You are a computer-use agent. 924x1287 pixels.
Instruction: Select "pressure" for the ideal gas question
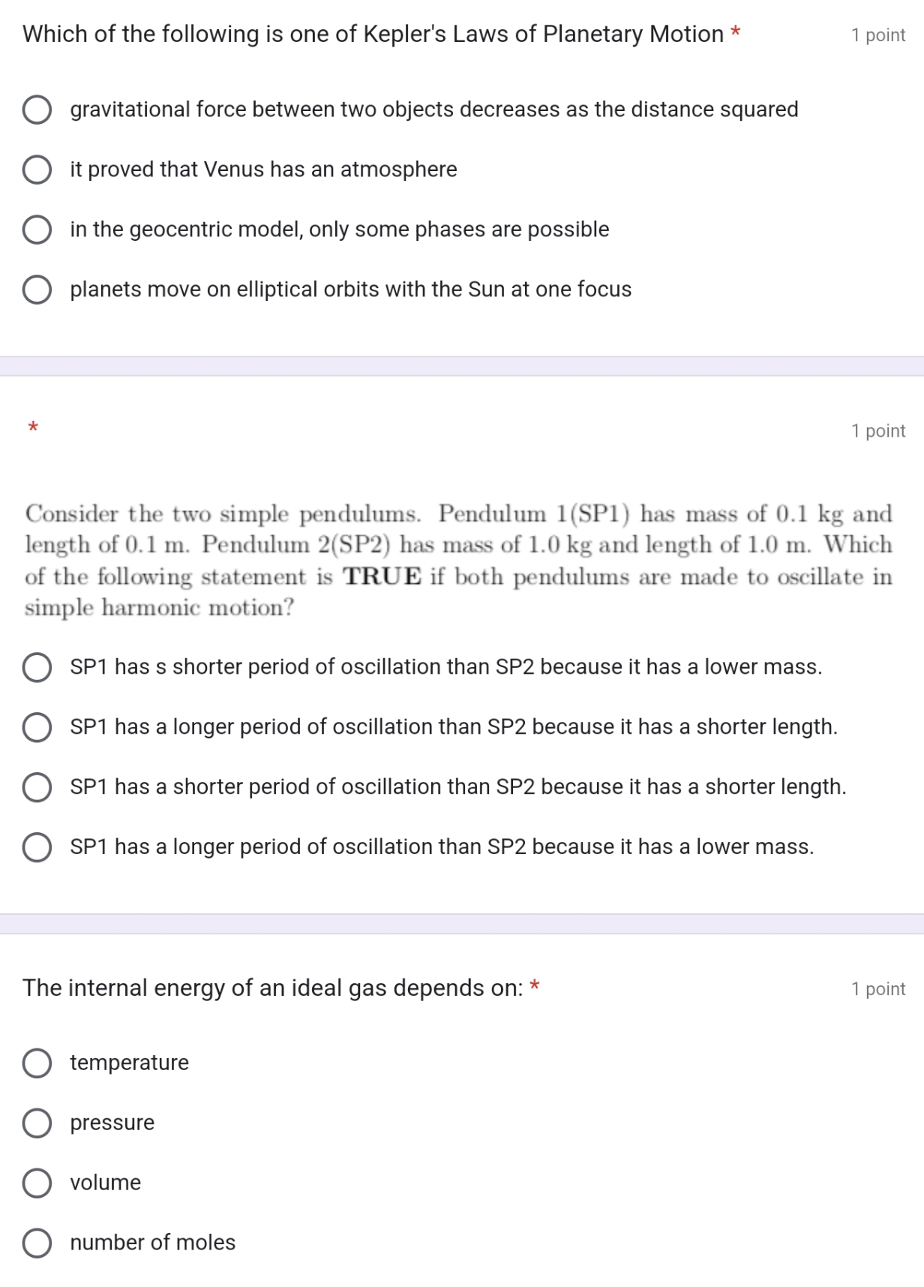(x=36, y=1123)
